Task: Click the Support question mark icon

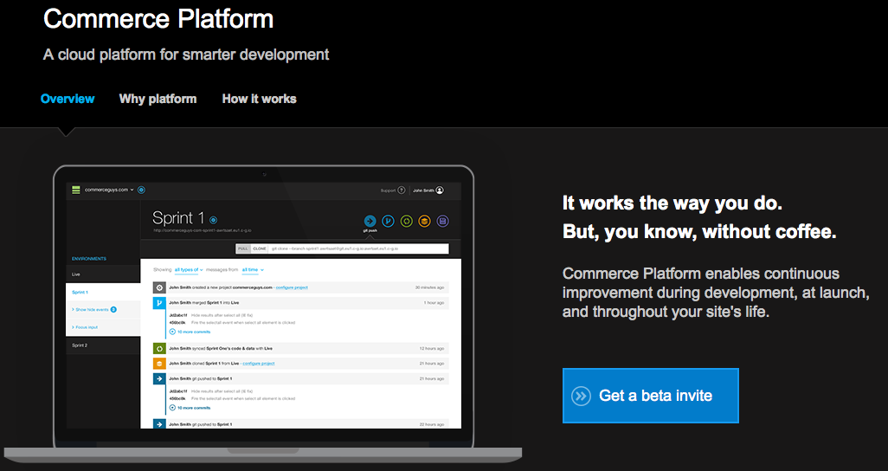Action: pyautogui.click(x=402, y=190)
